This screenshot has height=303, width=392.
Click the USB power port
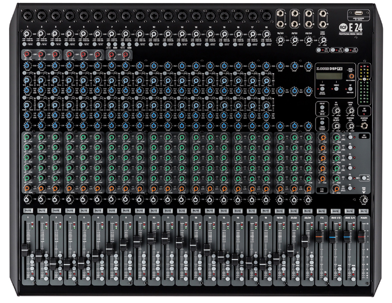pos(358,12)
